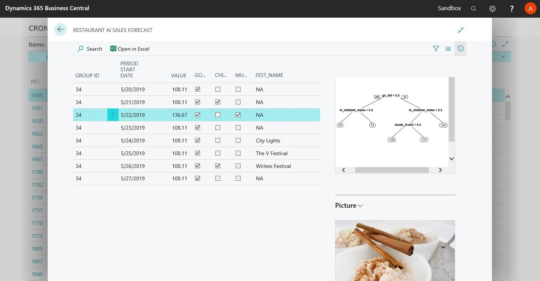Collapse the Picture section
Viewport: 540px width, 281px height.
[349, 205]
